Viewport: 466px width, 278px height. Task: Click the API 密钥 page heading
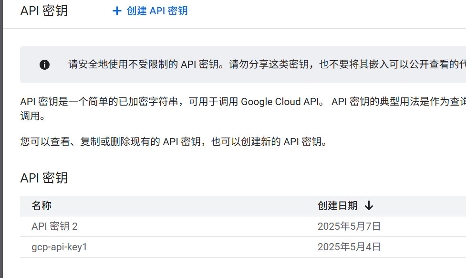(44, 11)
